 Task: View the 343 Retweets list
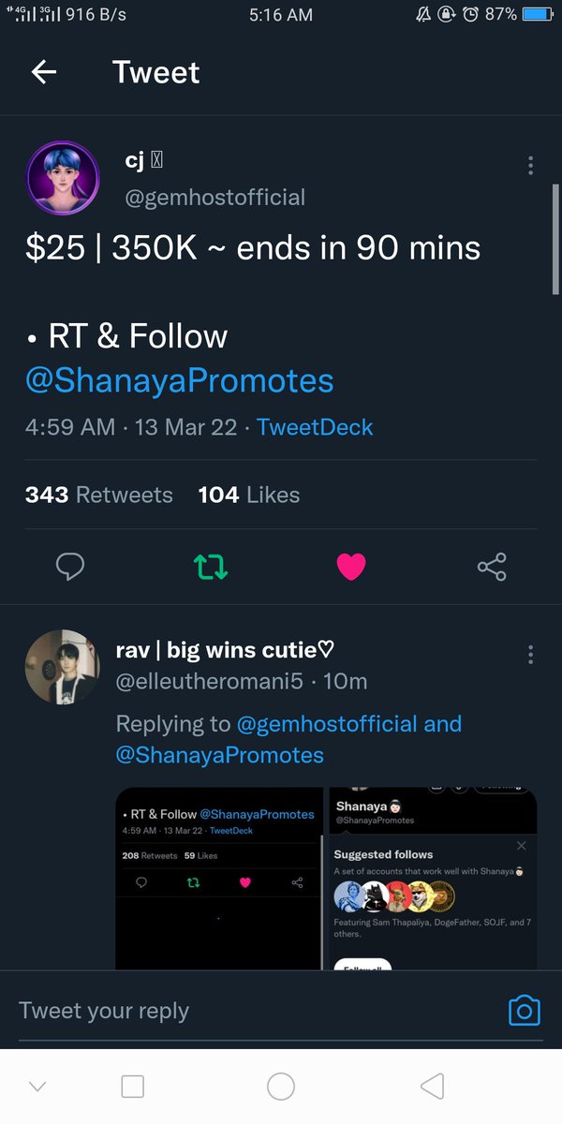[99, 495]
